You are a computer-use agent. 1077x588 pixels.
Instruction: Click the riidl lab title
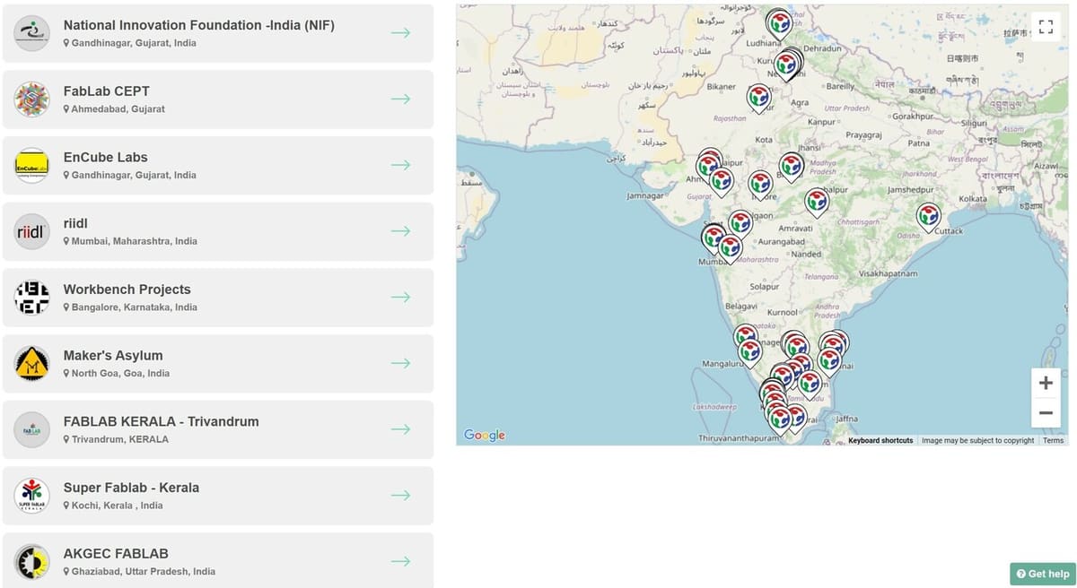pos(75,223)
